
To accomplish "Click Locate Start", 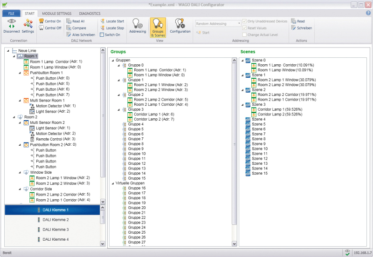I will [112, 21].
